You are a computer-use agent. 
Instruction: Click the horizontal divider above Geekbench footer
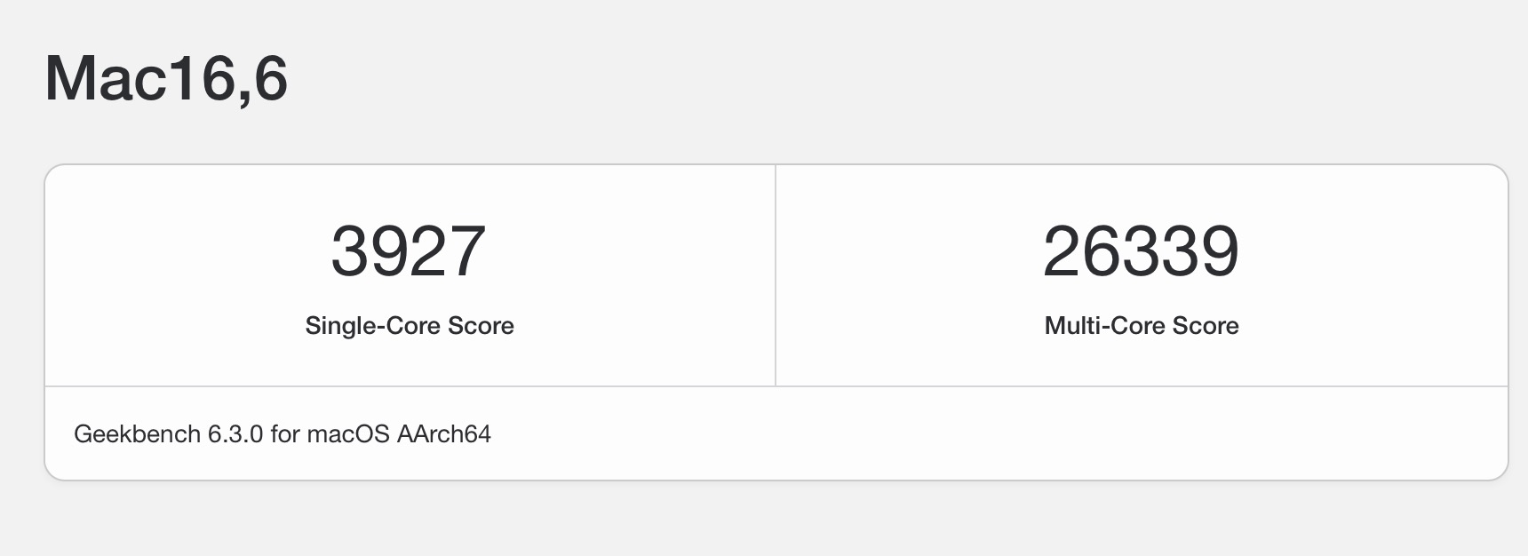[x=776, y=386]
